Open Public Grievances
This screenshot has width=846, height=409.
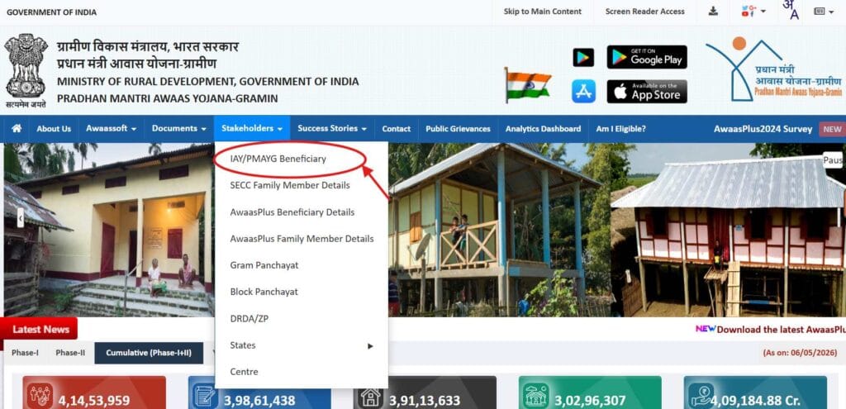click(x=458, y=129)
